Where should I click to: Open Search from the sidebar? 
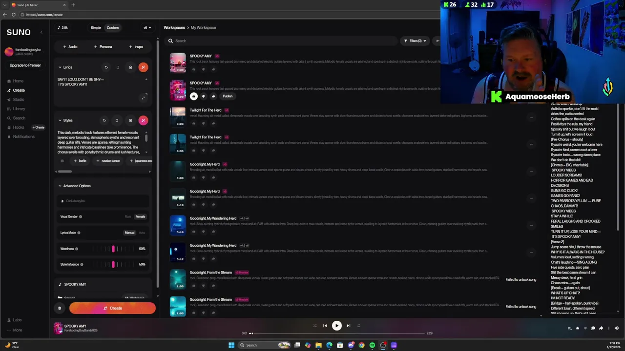coord(16,118)
